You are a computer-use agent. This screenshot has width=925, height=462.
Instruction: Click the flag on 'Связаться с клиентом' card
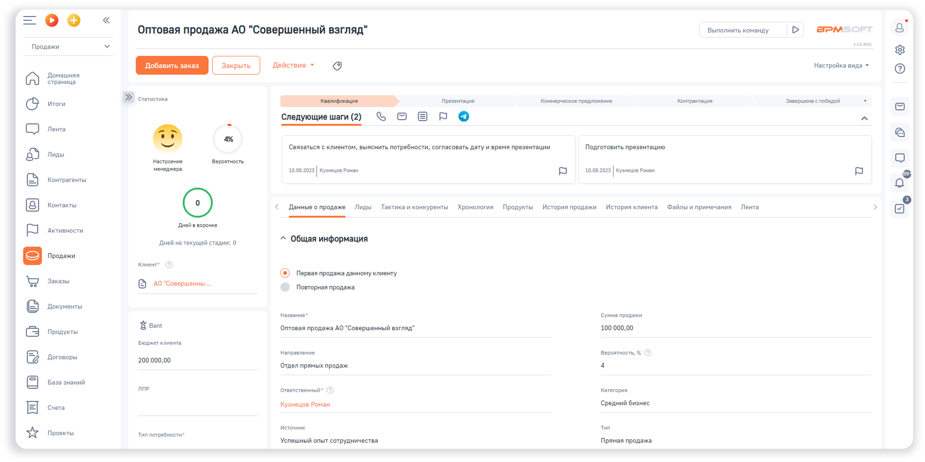point(563,171)
